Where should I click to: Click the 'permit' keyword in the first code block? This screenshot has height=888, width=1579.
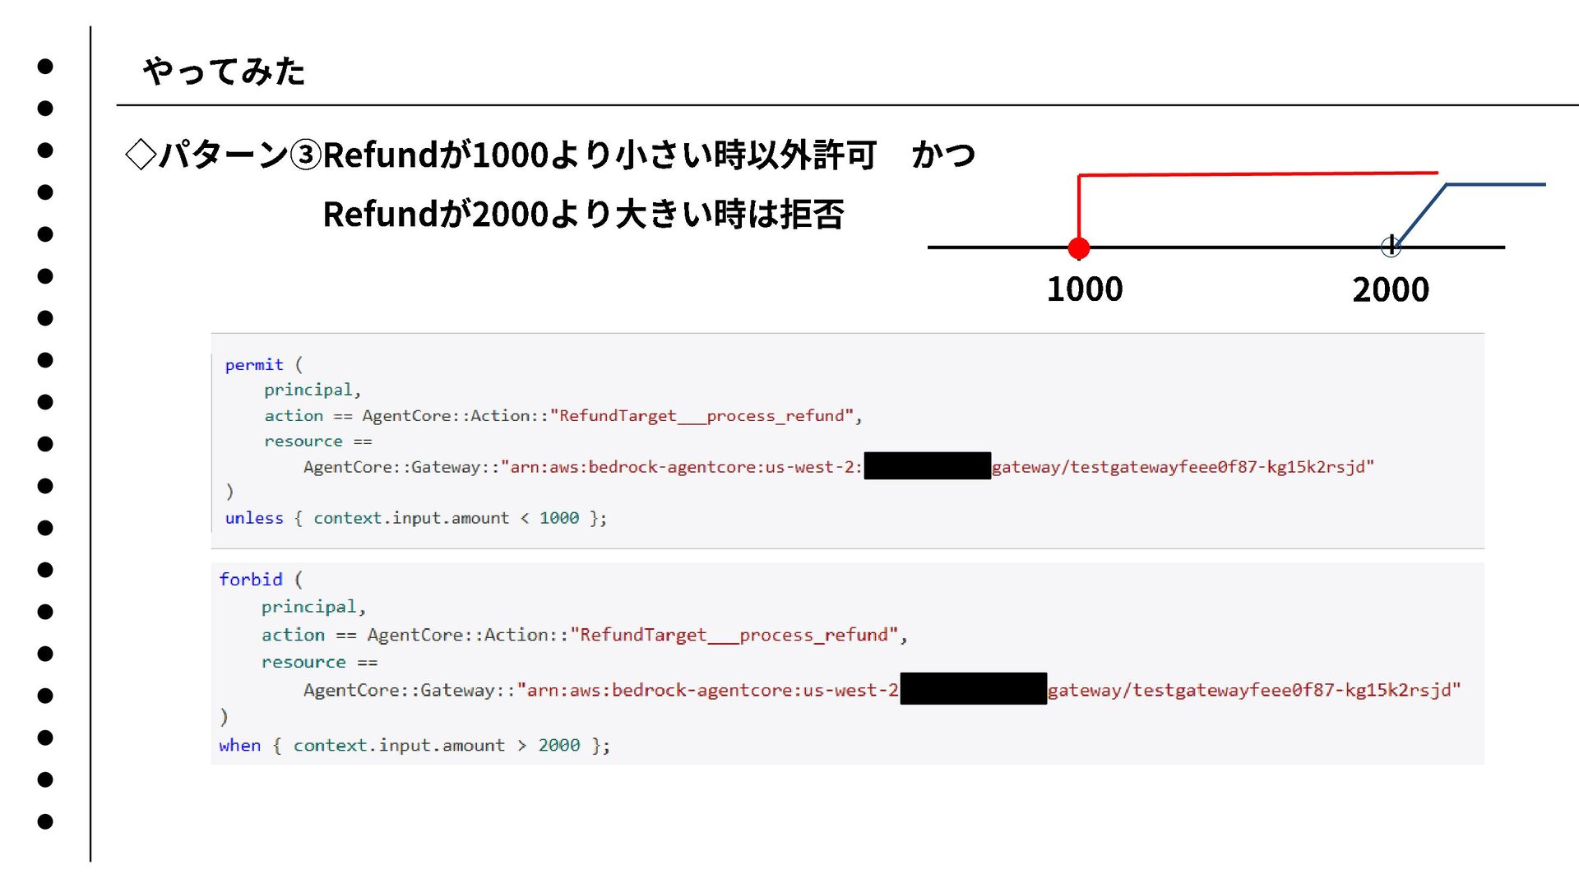254,364
